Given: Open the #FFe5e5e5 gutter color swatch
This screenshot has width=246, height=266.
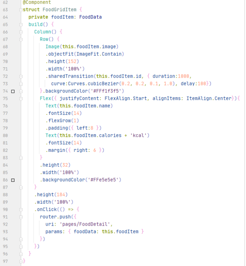Looking at the screenshot, I should pyautogui.click(x=13, y=180).
